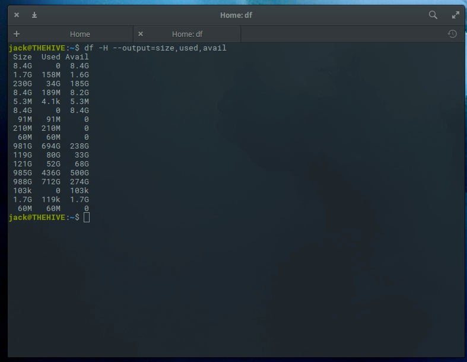Image resolution: width=467 pixels, height=362 pixels.
Task: Close the terminal window with X icon
Action: [x=17, y=15]
